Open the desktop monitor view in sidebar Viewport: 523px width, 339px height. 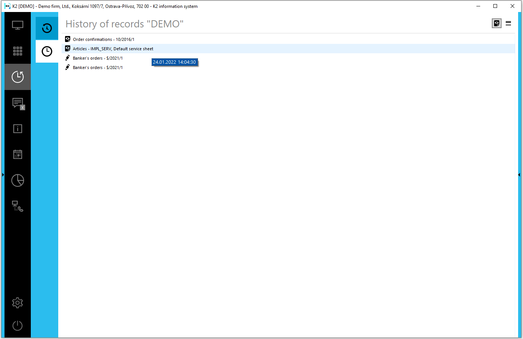coord(18,25)
